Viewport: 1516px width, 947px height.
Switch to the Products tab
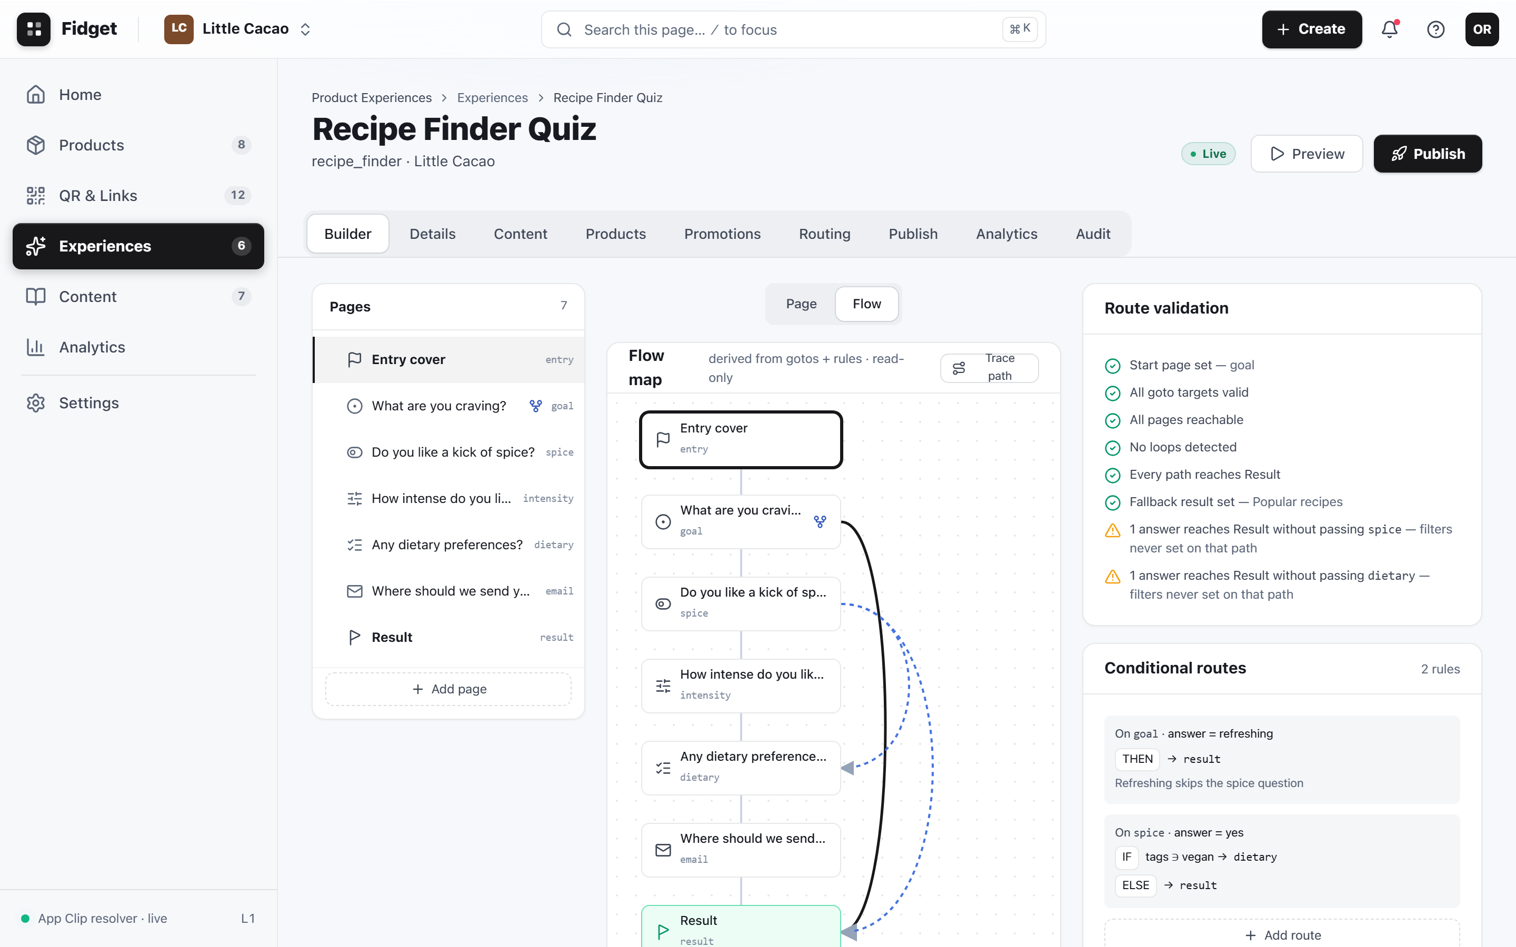click(x=615, y=234)
